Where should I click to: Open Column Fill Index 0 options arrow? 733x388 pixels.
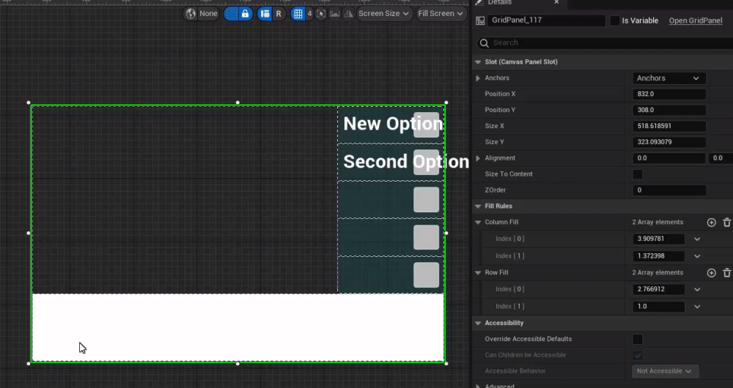point(697,239)
